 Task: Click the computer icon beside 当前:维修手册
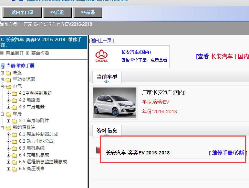coord(3,66)
